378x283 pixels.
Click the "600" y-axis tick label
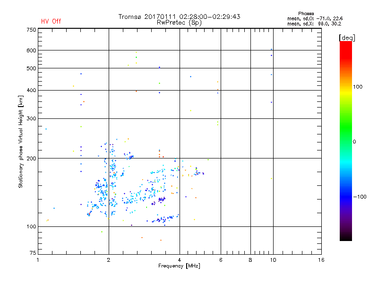(x=31, y=50)
